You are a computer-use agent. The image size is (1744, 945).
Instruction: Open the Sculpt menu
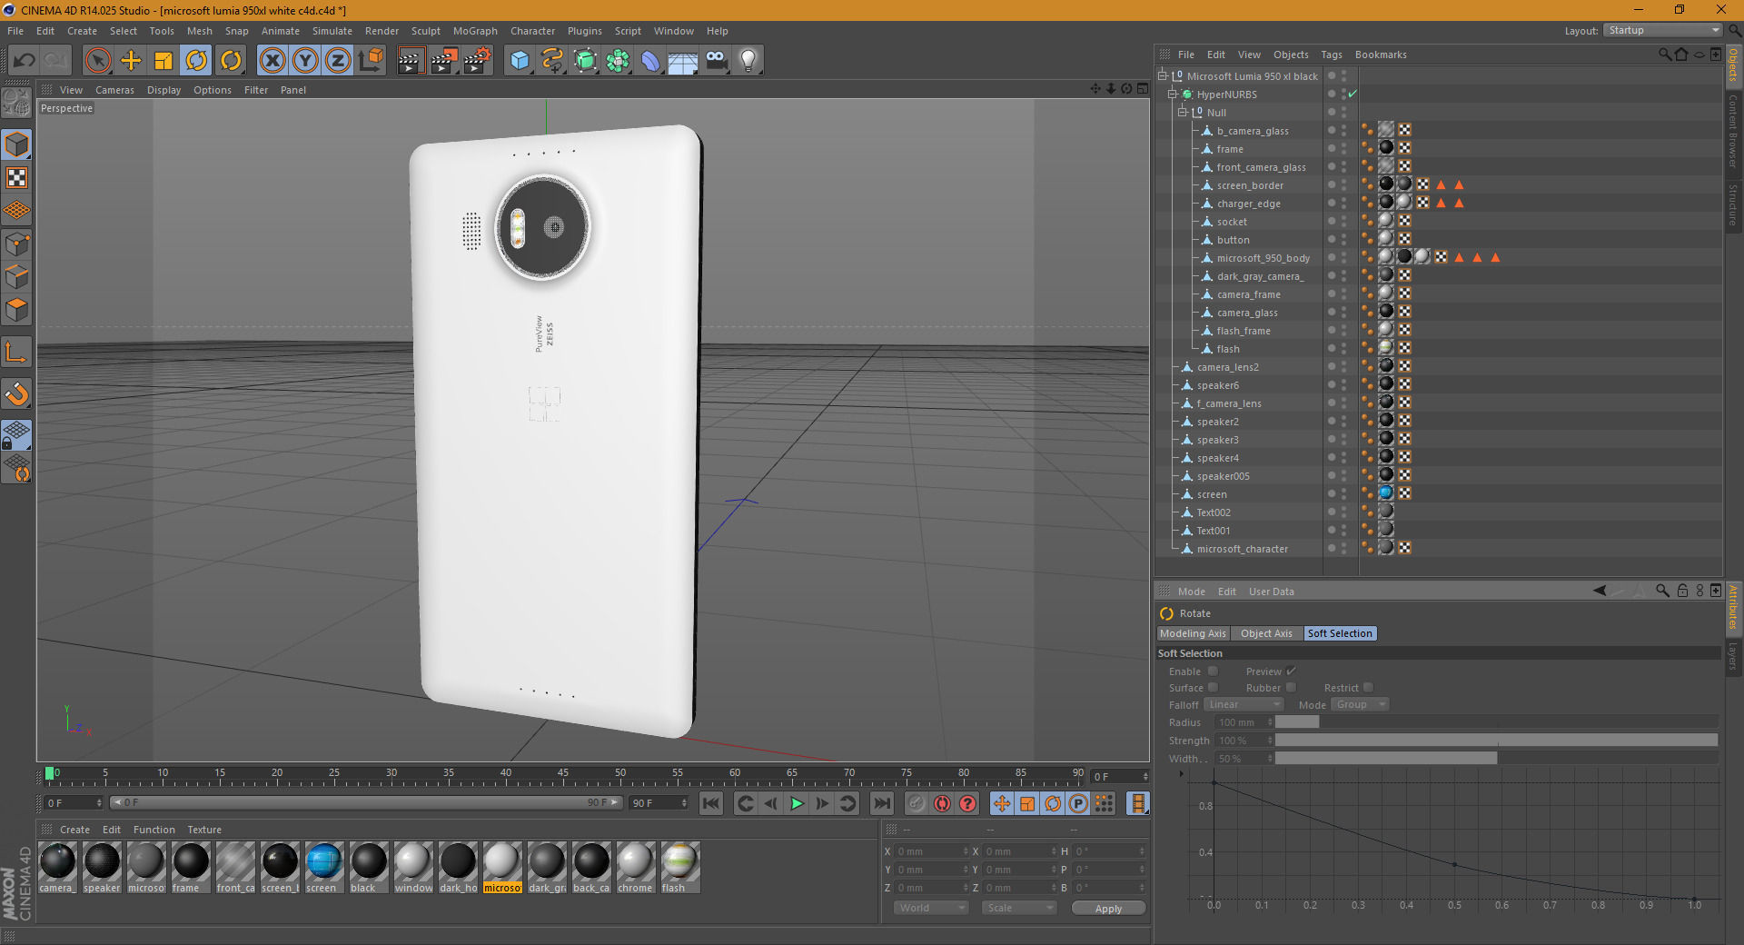425,31
